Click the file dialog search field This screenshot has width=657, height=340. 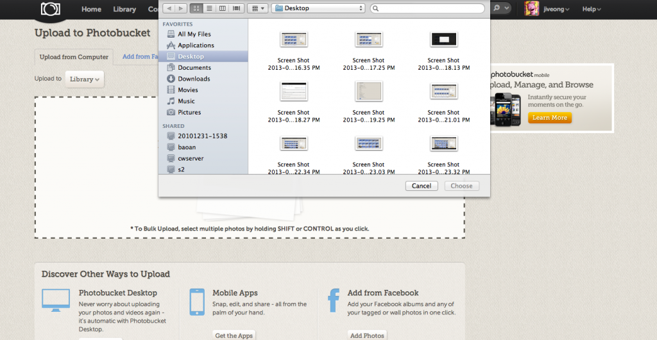427,8
